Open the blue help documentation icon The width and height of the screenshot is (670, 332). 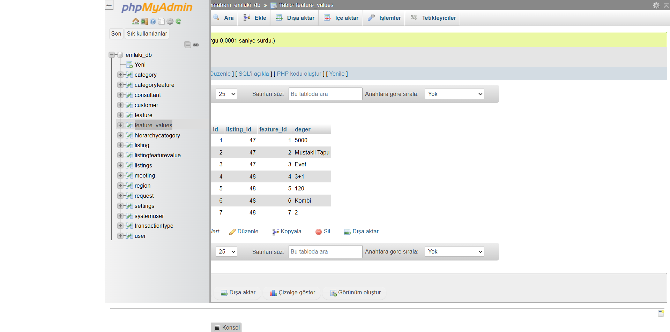click(x=153, y=22)
